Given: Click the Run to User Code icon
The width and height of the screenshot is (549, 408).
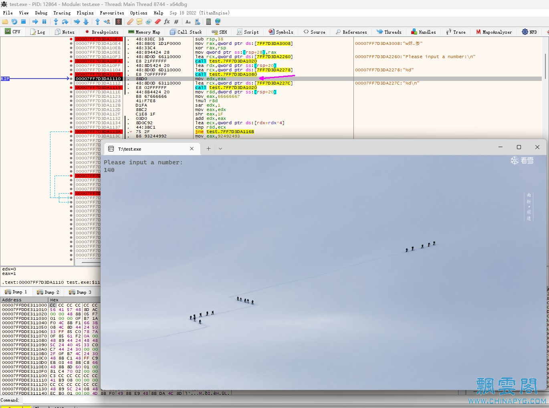Looking at the screenshot, I should [107, 22].
